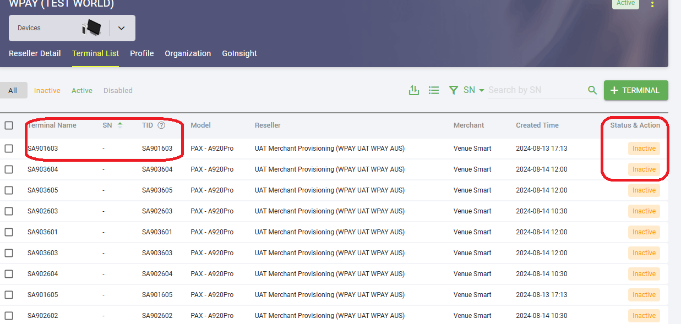Click the Merchant column header

[469, 125]
